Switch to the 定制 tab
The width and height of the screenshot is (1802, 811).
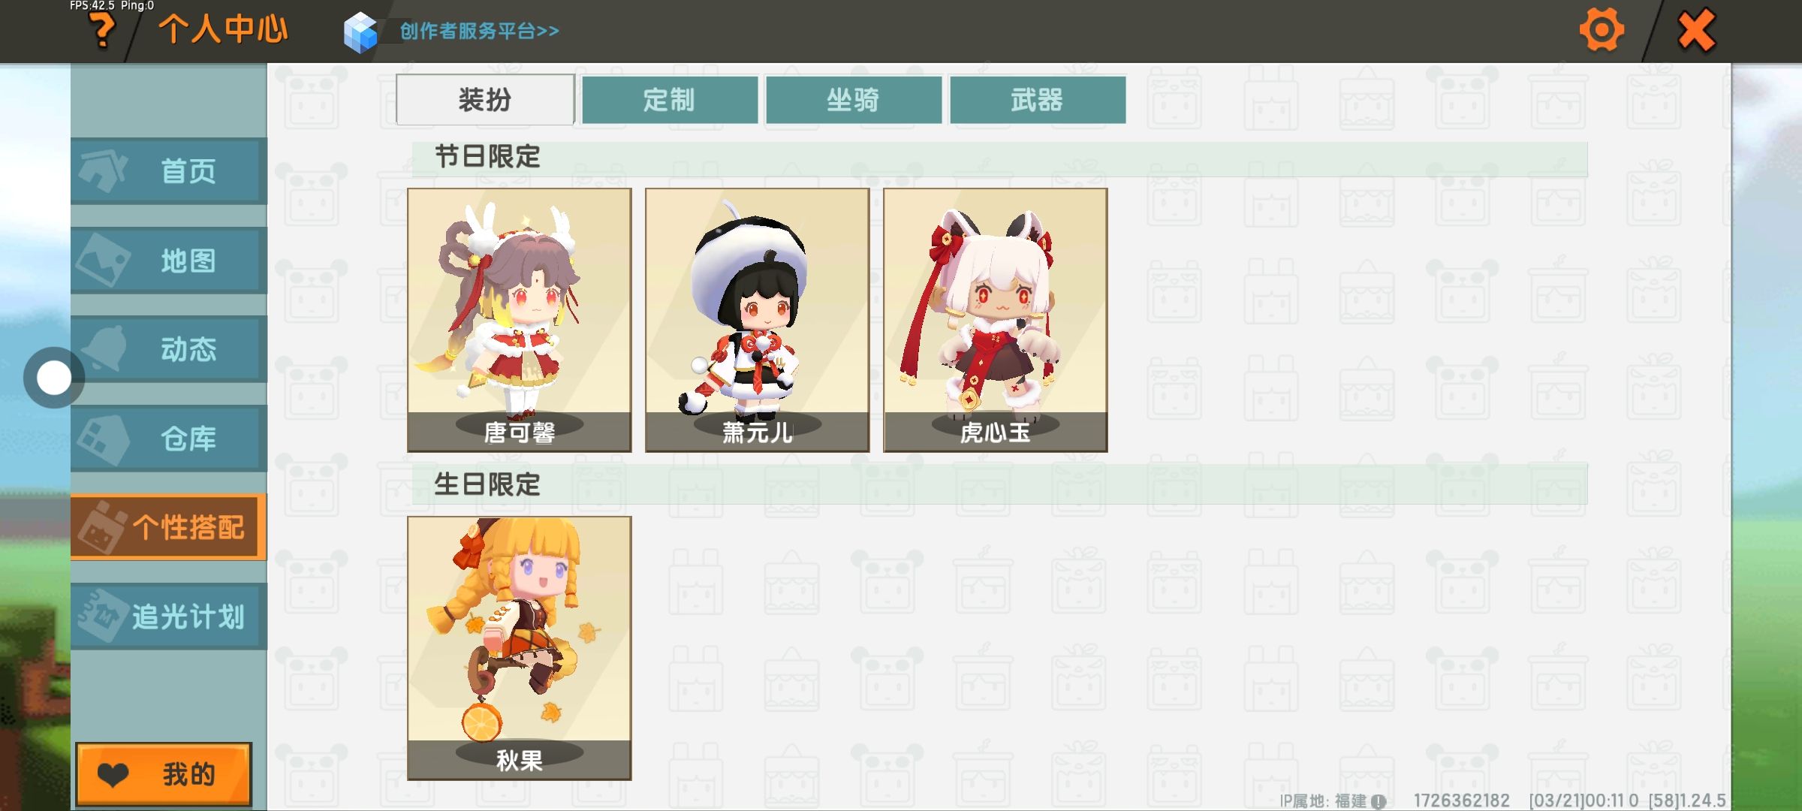coord(669,99)
